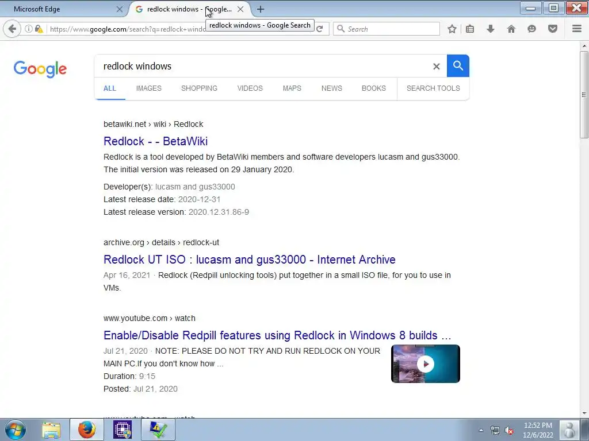Viewport: 589px width, 441px height.
Task: Close the redlock windows Google tab
Action: [x=240, y=9]
